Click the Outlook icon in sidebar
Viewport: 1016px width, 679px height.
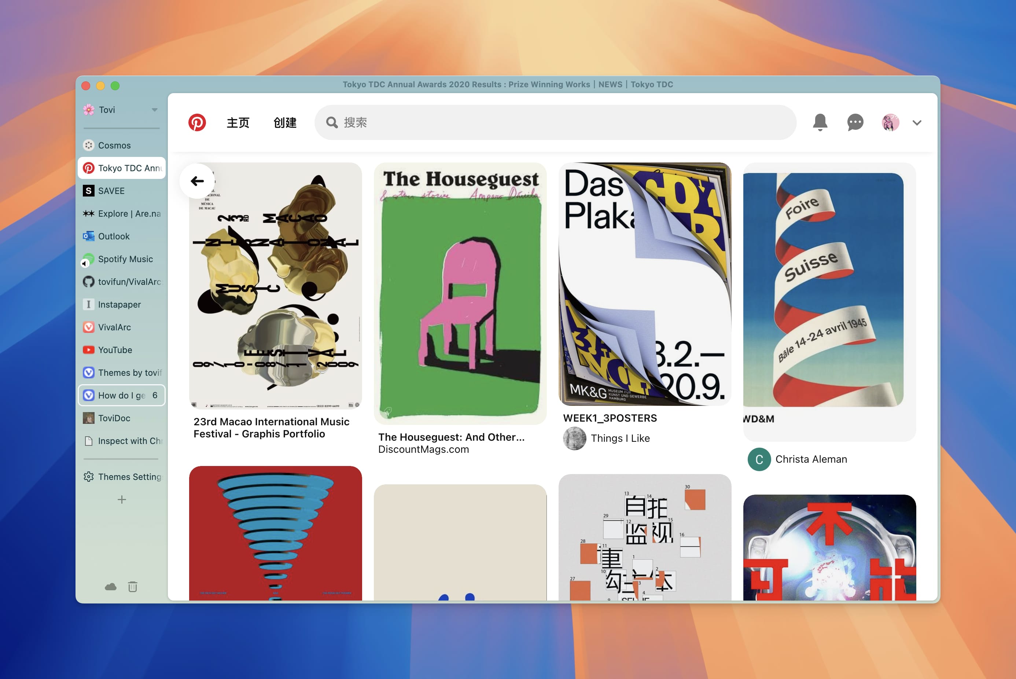point(89,236)
